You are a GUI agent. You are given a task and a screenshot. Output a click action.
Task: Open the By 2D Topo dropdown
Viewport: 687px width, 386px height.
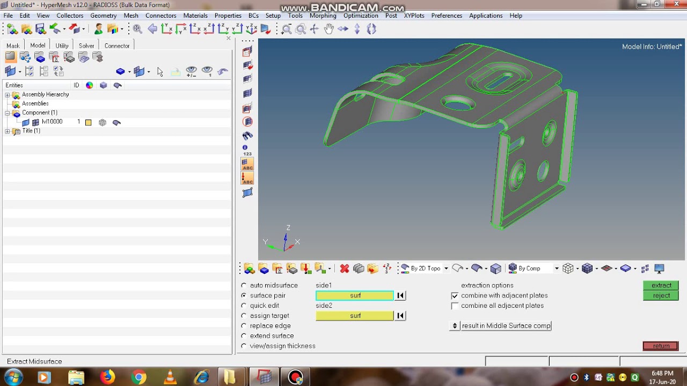click(x=446, y=269)
